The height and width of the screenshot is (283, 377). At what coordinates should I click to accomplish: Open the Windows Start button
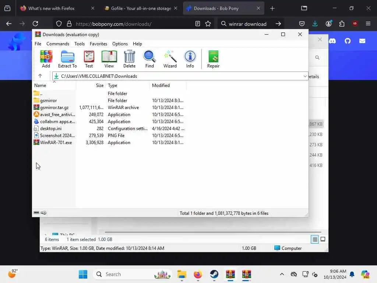[x=83, y=274]
